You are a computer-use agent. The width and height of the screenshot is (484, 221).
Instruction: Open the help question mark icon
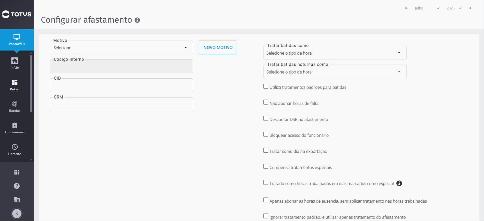[x=17, y=186]
